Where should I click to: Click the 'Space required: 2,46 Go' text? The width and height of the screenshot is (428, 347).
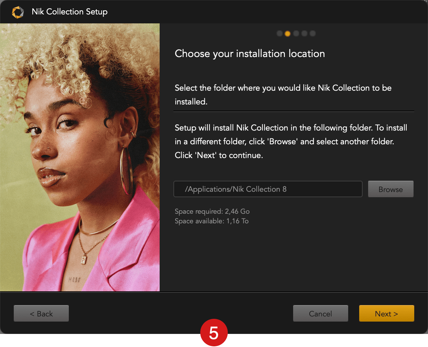212,211
